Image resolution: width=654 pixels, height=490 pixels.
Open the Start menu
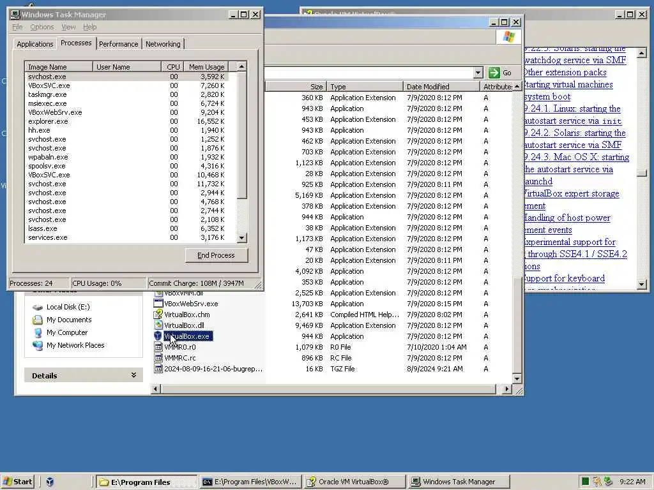[17, 482]
